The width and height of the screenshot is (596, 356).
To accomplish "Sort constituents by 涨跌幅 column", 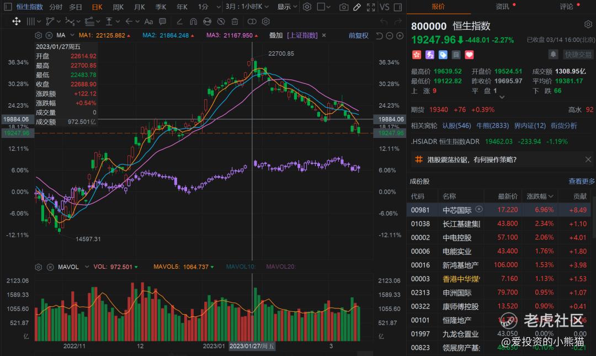I will 539,196.
